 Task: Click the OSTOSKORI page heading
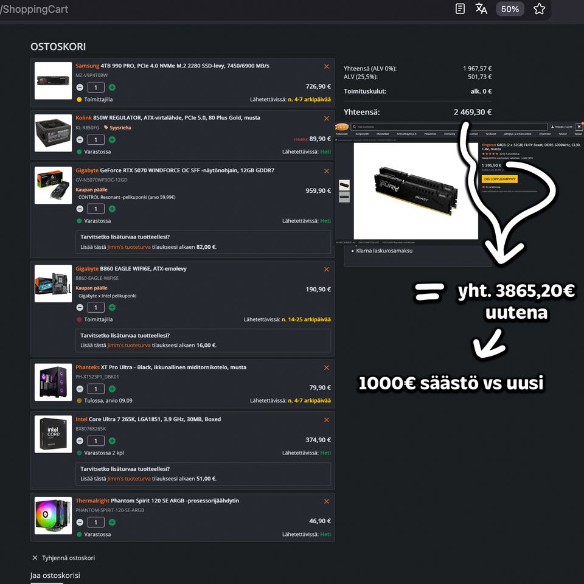pos(58,47)
